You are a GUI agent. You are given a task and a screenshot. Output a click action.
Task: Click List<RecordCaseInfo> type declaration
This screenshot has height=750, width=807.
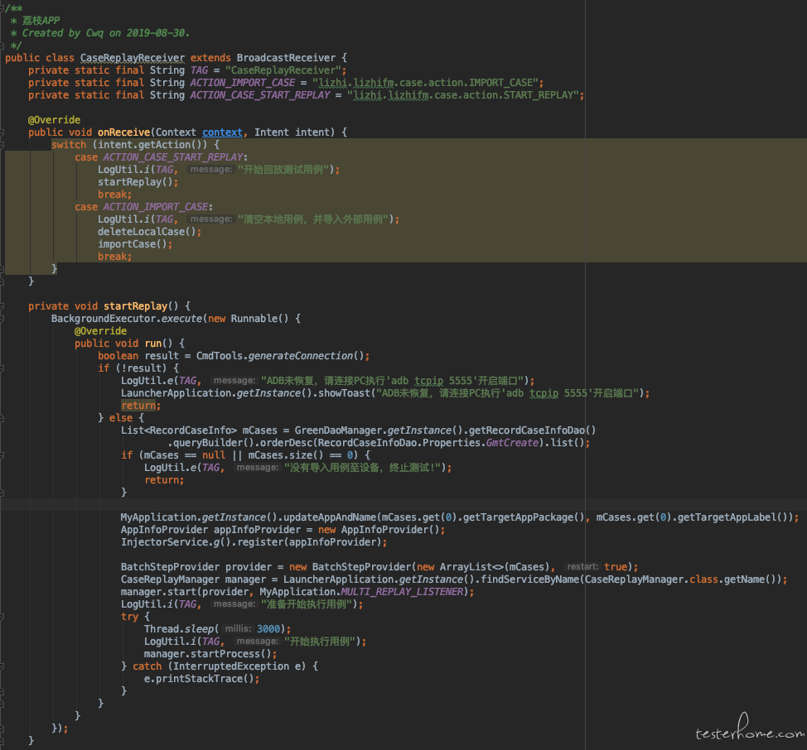[179, 430]
